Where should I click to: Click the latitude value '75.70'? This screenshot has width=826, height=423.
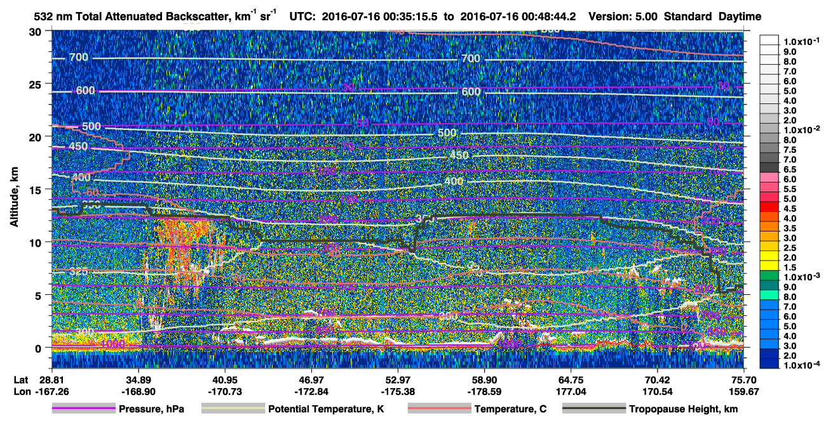point(744,379)
